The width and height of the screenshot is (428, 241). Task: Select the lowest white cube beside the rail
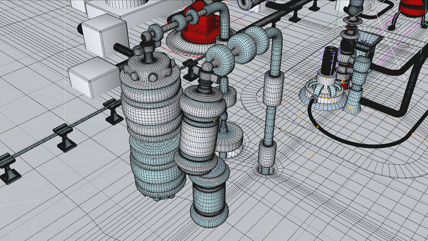point(94,77)
